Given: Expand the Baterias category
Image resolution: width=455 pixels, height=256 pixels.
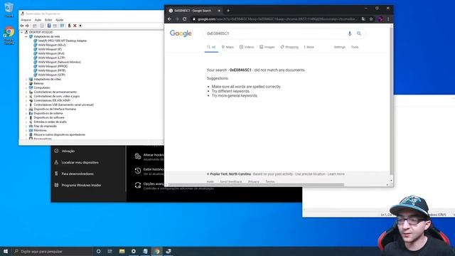Looking at the screenshot, I should (x=26, y=84).
